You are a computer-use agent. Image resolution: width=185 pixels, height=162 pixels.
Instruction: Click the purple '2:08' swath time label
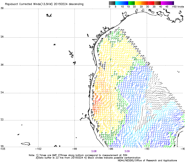[x=94, y=151]
